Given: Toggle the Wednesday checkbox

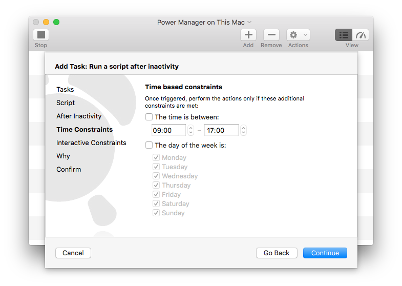Looking at the screenshot, I should click(x=156, y=176).
